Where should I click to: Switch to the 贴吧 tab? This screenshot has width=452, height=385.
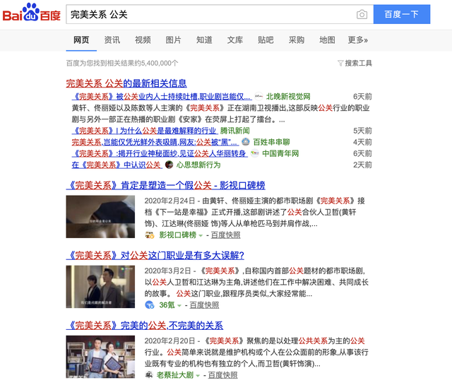point(266,40)
